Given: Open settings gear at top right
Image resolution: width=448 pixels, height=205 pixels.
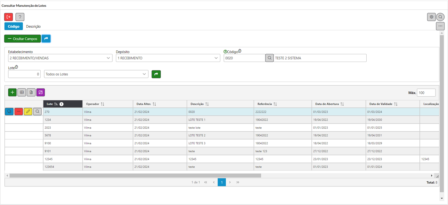Looking at the screenshot, I should pyautogui.click(x=431, y=17).
